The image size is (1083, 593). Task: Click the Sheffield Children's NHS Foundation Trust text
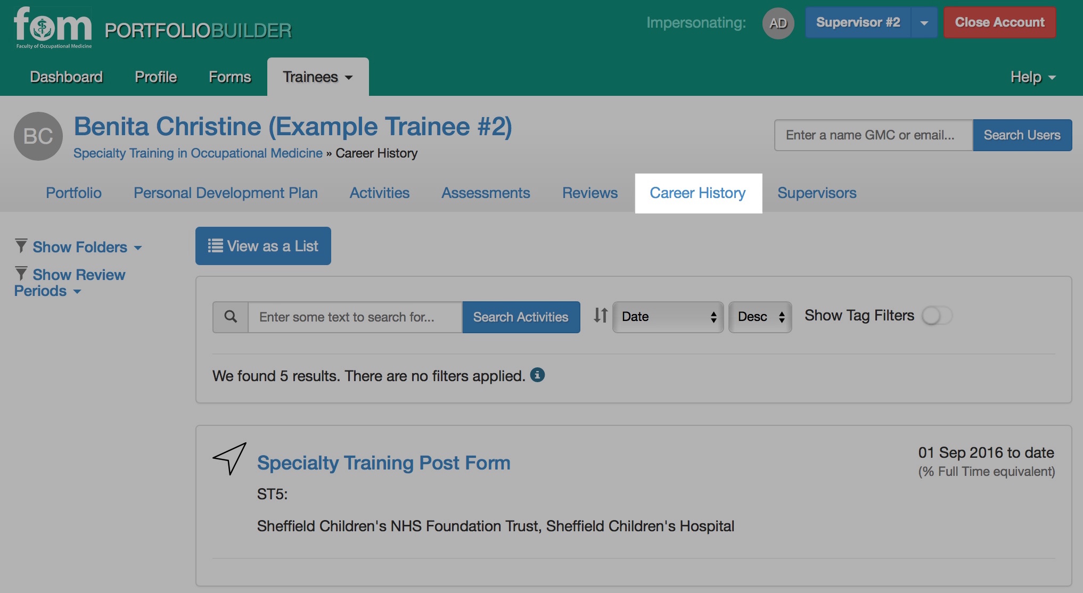pos(495,526)
